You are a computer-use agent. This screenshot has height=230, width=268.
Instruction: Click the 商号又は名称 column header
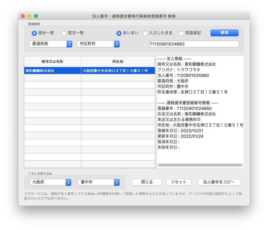(52, 62)
